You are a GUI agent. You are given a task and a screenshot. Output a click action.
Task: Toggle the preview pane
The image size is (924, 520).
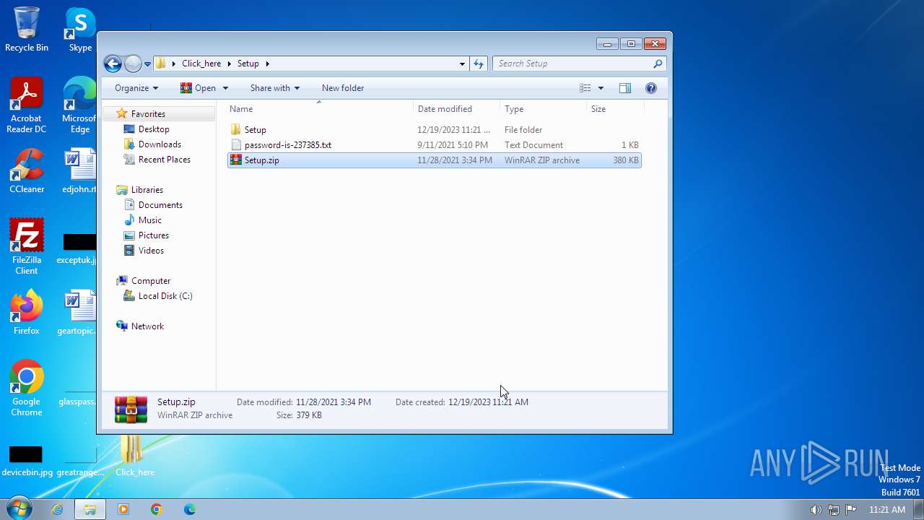625,88
